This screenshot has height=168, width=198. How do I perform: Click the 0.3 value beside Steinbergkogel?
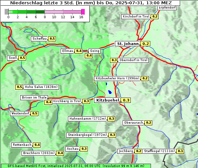(x=112, y=135)
